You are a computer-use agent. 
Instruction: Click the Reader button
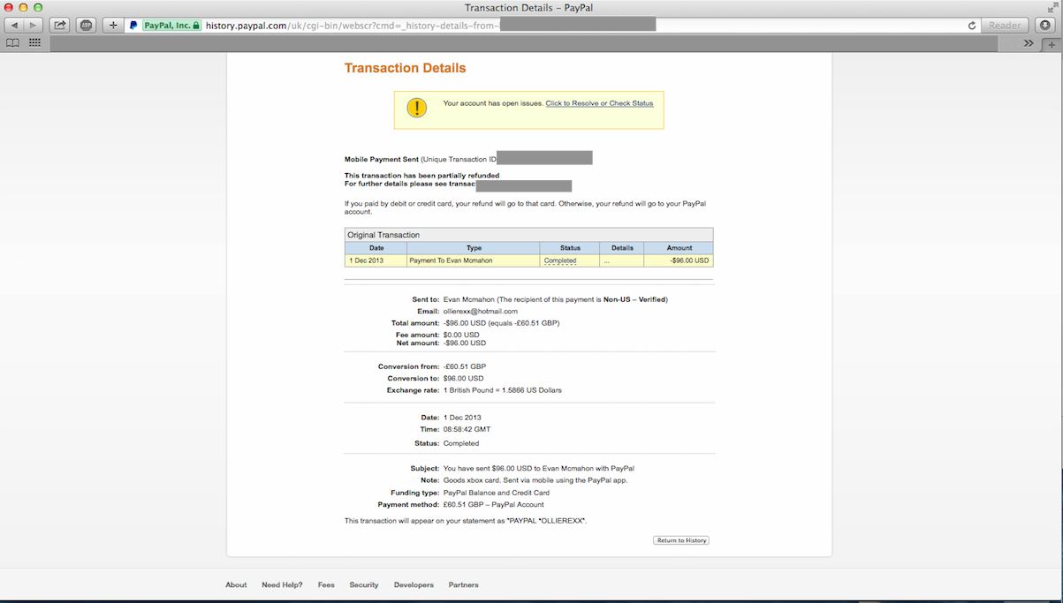click(1005, 26)
